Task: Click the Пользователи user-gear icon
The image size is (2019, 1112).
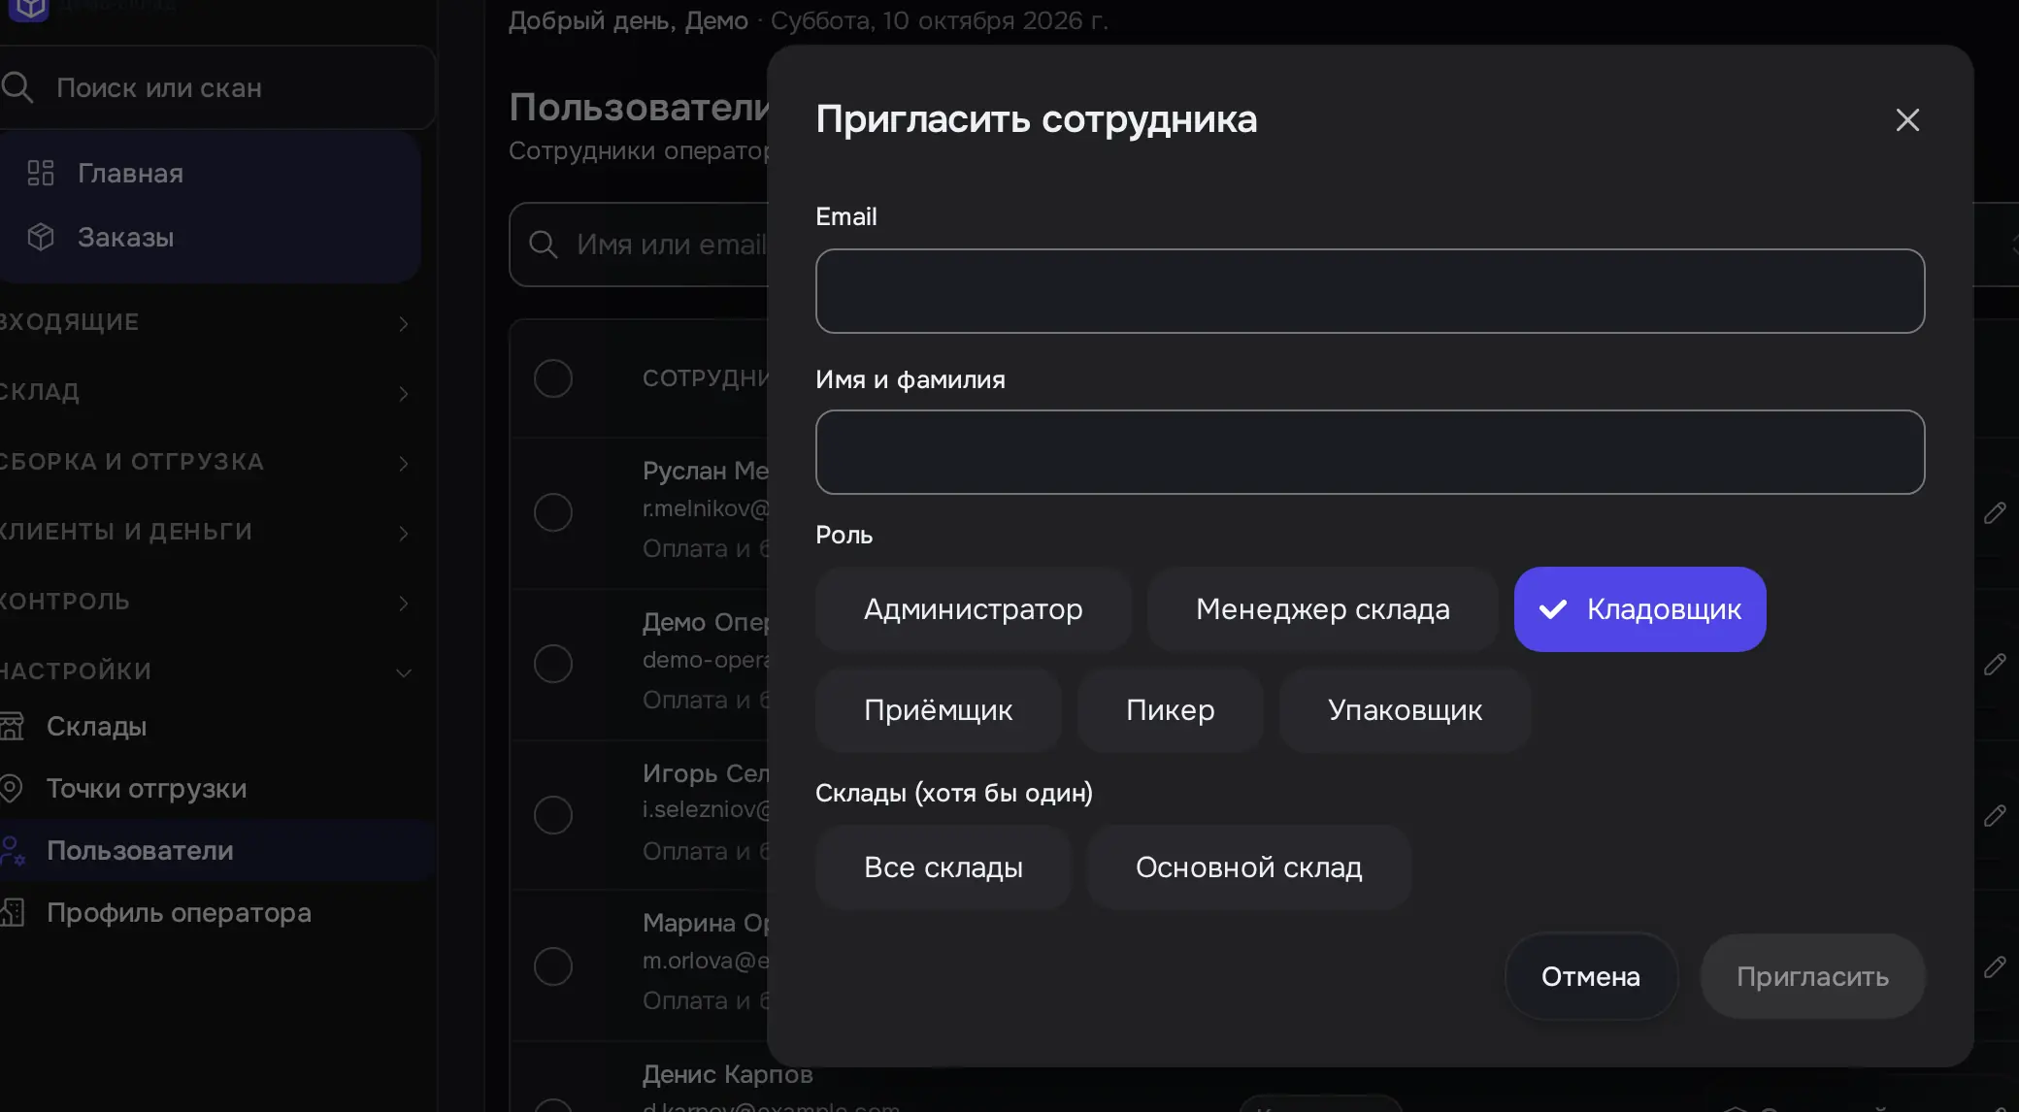Action: (x=12, y=851)
